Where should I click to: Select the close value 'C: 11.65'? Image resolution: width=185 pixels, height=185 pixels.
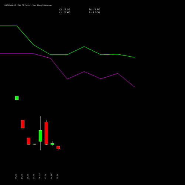[65, 10]
